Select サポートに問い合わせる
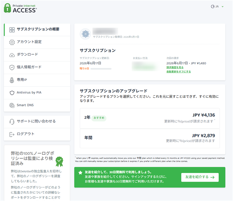This screenshot has width=233, height=201. coord(37,122)
